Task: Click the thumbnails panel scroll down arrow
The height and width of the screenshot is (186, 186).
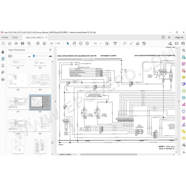Action: [x=52, y=154]
